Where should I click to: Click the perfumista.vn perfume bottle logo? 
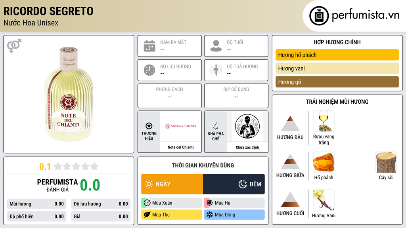pos(319,16)
